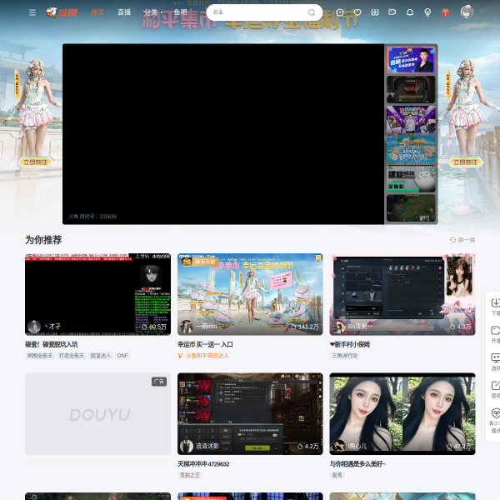Click the lightbulb icon beside the bell
Image resolution: width=500 pixels, height=500 pixels.
427,12
